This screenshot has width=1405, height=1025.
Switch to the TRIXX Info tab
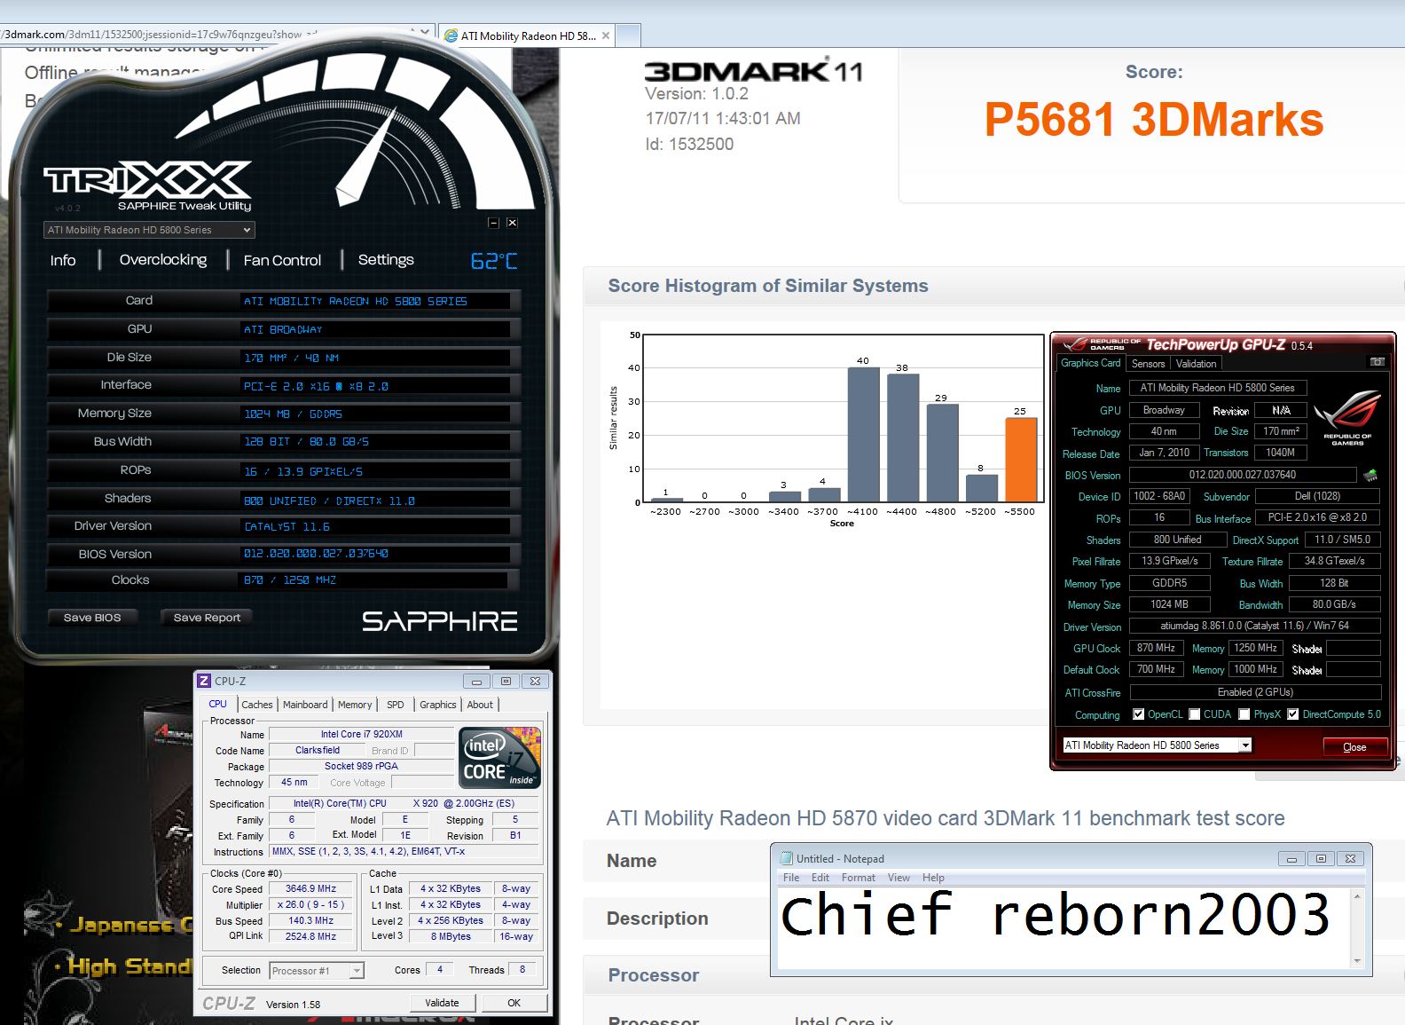(x=63, y=260)
